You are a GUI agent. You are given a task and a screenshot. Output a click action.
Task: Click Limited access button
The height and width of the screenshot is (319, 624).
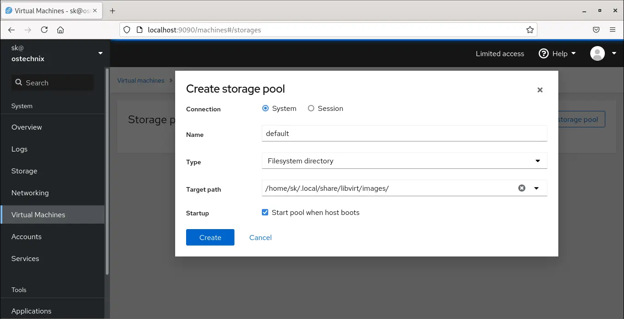point(500,53)
